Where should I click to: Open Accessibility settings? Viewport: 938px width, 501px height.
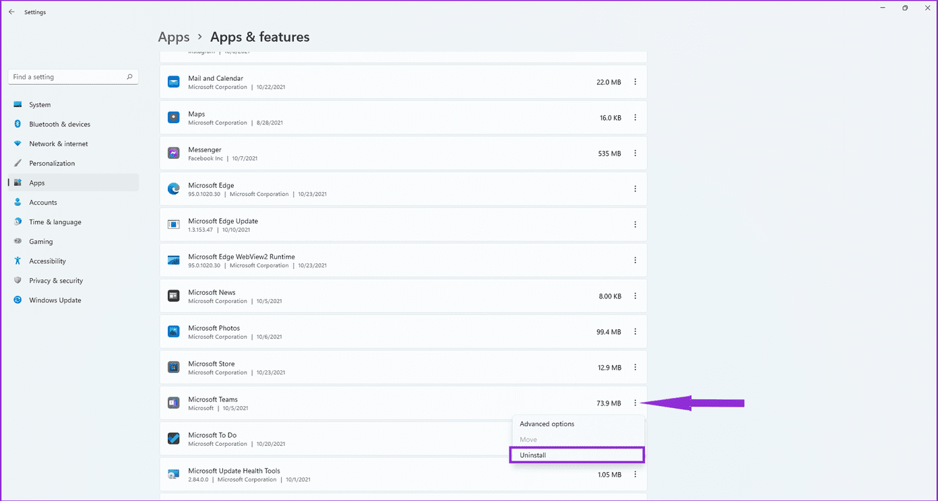73,261
